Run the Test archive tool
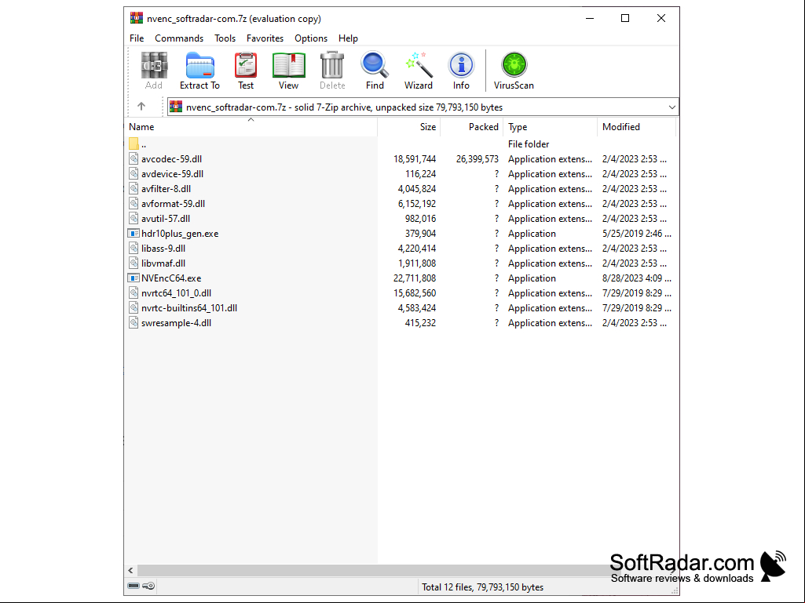The height and width of the screenshot is (603, 805). coord(245,71)
